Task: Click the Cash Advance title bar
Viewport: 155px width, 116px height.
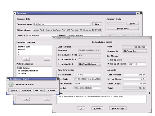Action: click(102, 38)
